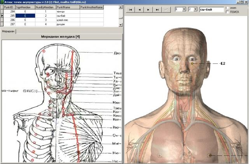The image size is (249, 164).
Task: Click the PunktName column header
Action: (x=68, y=7)
